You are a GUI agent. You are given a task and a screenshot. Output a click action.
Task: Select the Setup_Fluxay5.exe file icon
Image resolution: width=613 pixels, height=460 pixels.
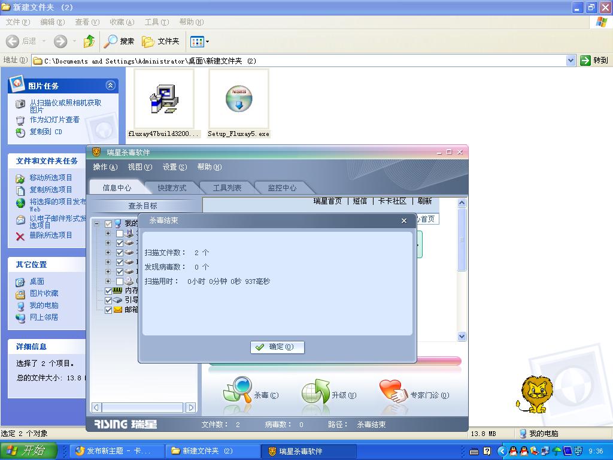point(239,99)
